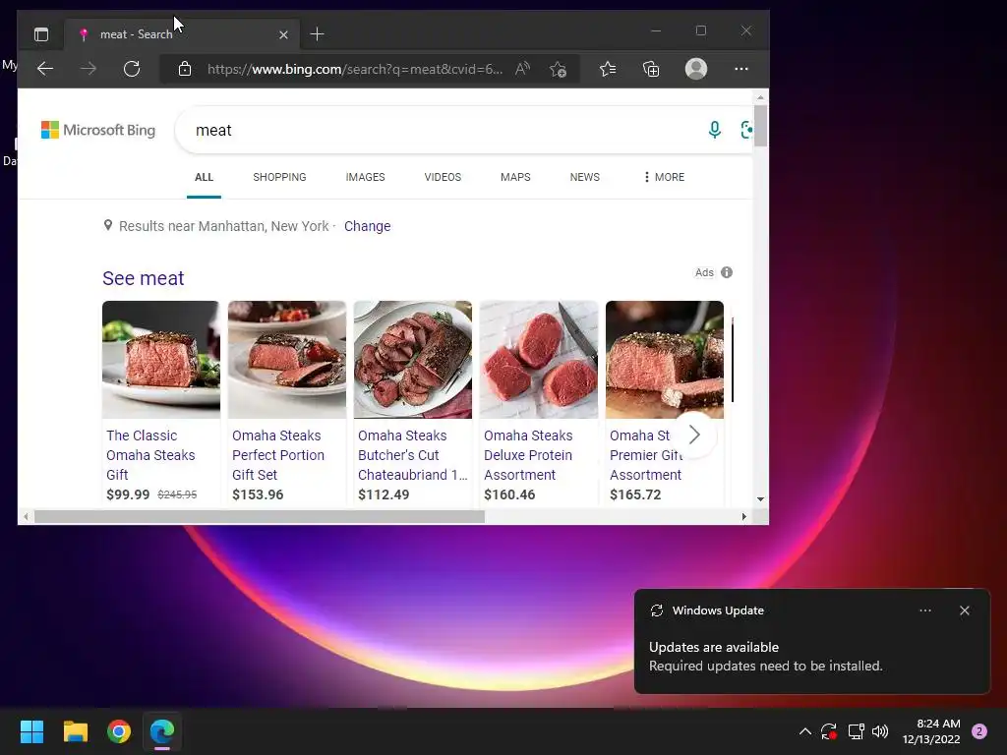Click the scroll down arrow
Screen dimensions: 1007x755
tap(760, 498)
